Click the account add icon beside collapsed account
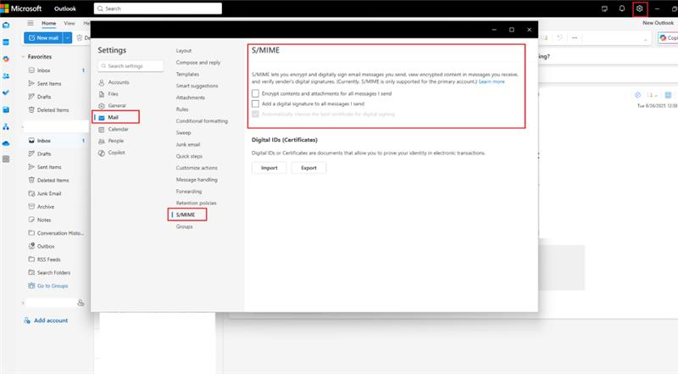Viewport: 678px width, 374px height. click(81, 303)
